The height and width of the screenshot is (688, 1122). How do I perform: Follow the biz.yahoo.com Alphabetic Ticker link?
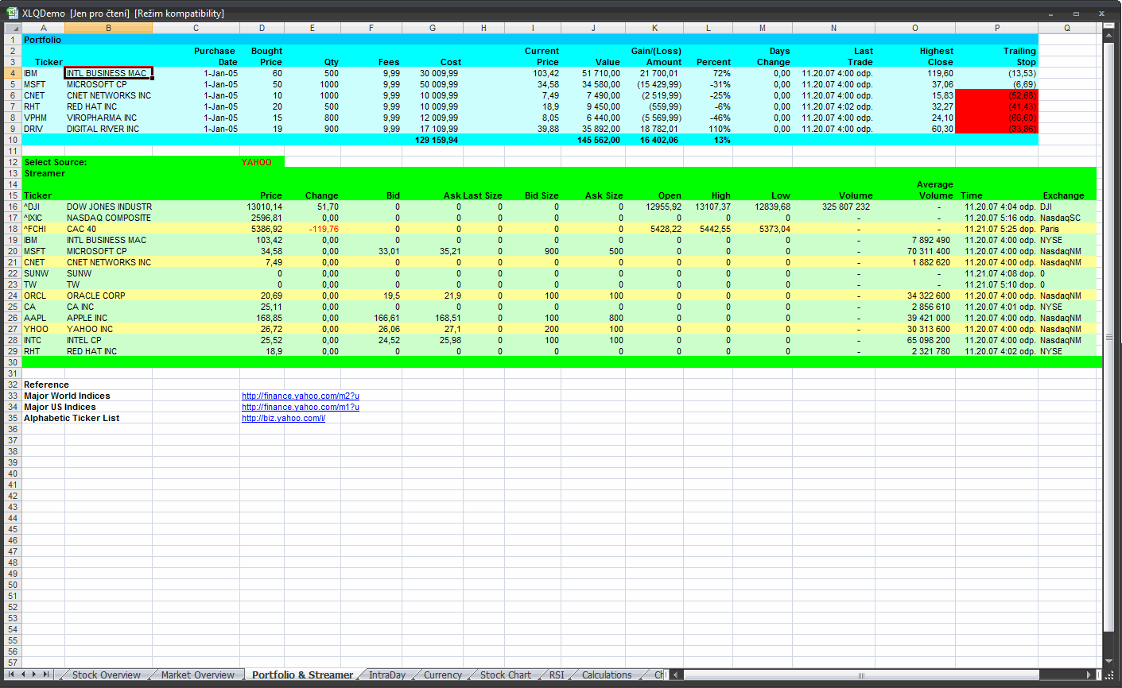pyautogui.click(x=283, y=418)
